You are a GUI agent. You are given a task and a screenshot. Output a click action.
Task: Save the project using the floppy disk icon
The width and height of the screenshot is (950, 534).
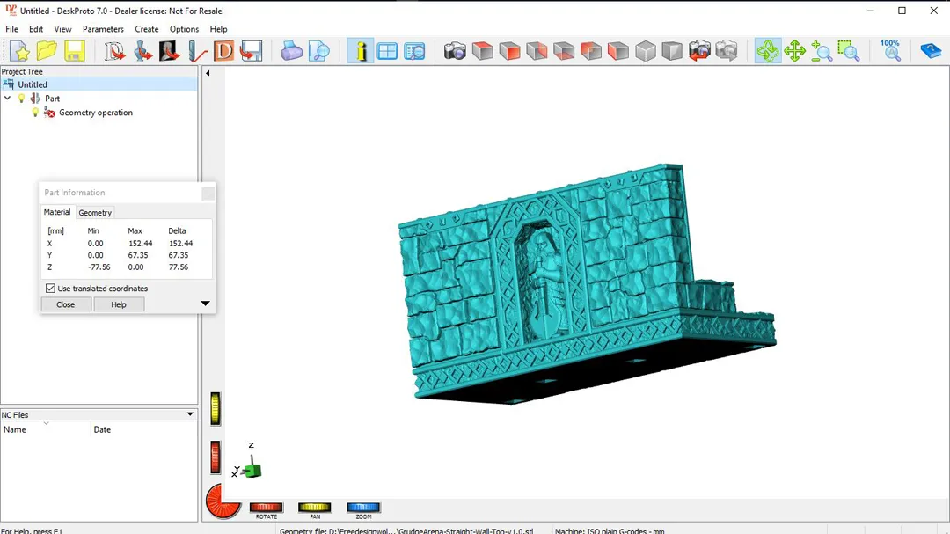tap(75, 52)
